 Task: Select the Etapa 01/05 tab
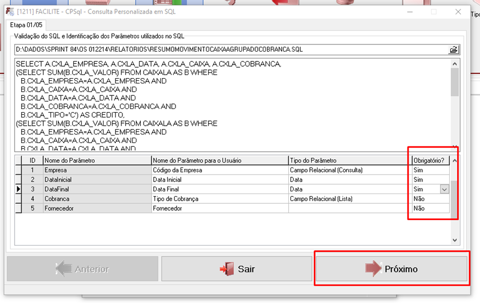click(27, 25)
